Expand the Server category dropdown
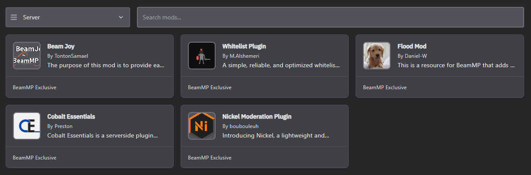This screenshot has height=175, width=531. tap(68, 17)
